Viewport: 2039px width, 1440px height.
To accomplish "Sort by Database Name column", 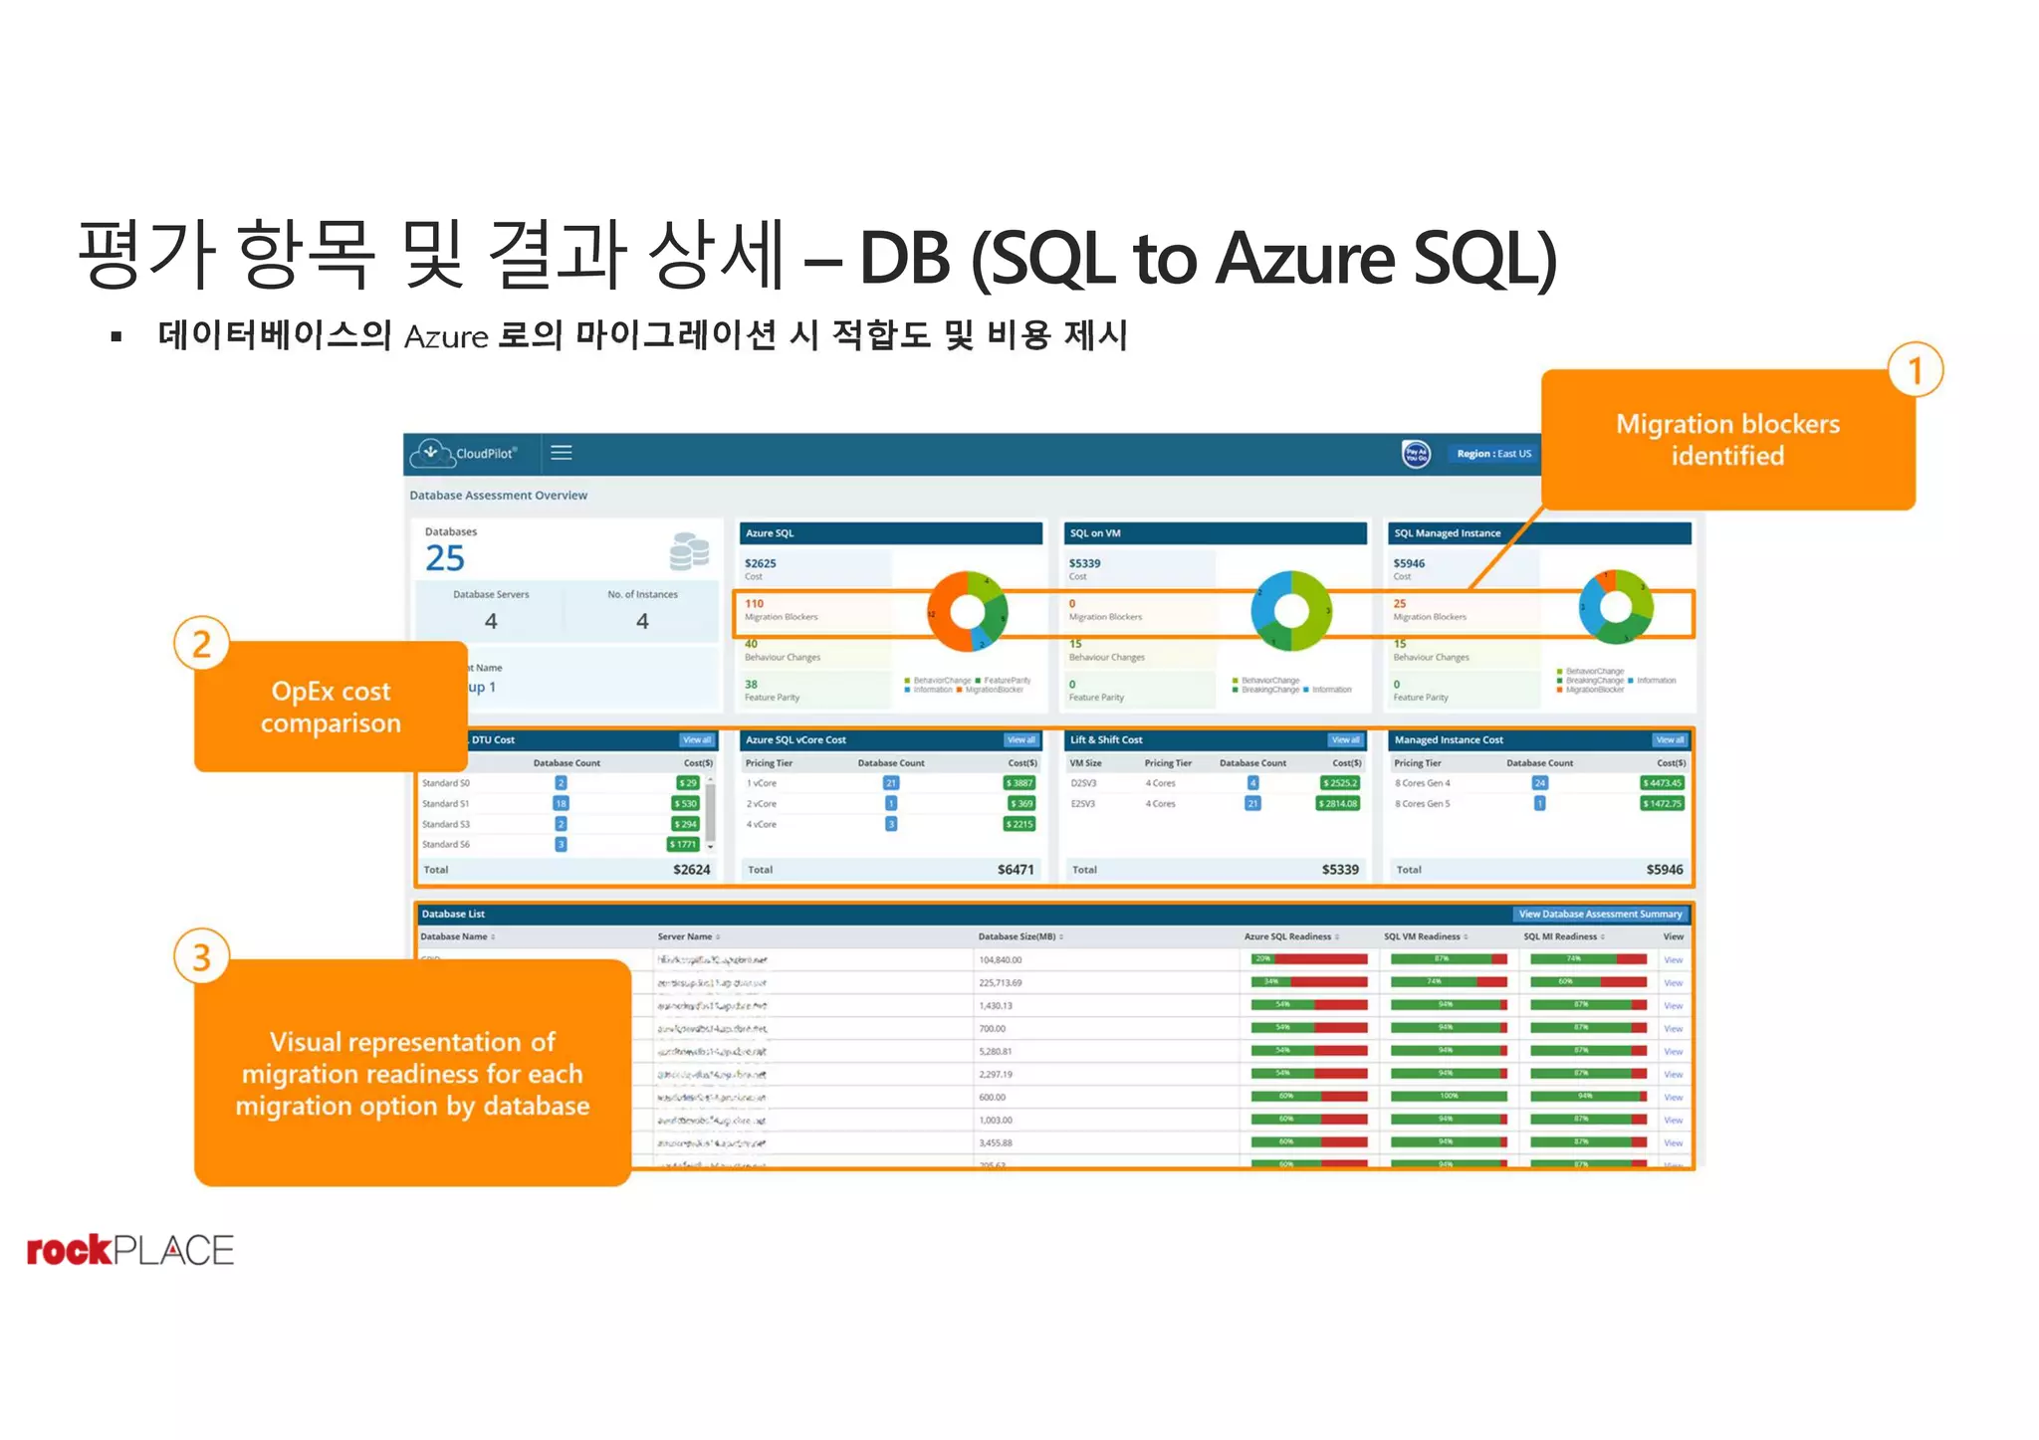I will pyautogui.click(x=457, y=936).
